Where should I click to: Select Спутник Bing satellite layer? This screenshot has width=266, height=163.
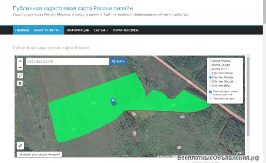210,85
